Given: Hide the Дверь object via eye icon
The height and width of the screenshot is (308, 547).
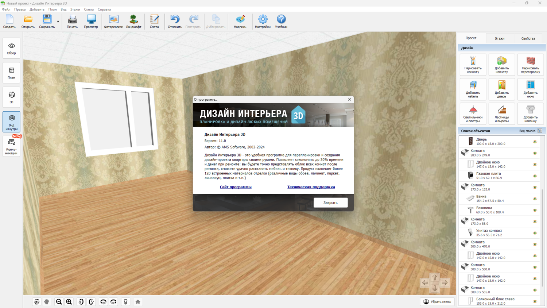Looking at the screenshot, I should point(535,142).
